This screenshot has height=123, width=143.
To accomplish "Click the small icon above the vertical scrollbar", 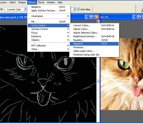I will click(98, 22).
